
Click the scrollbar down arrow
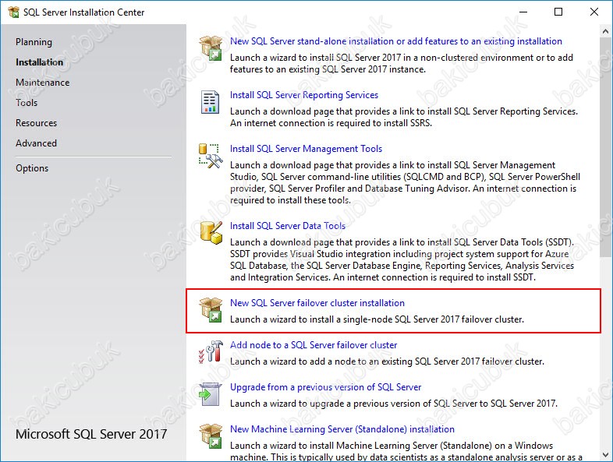point(606,455)
